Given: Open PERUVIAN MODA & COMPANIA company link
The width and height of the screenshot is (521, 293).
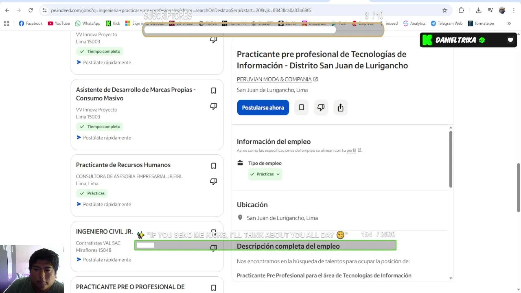Looking at the screenshot, I should point(277,79).
